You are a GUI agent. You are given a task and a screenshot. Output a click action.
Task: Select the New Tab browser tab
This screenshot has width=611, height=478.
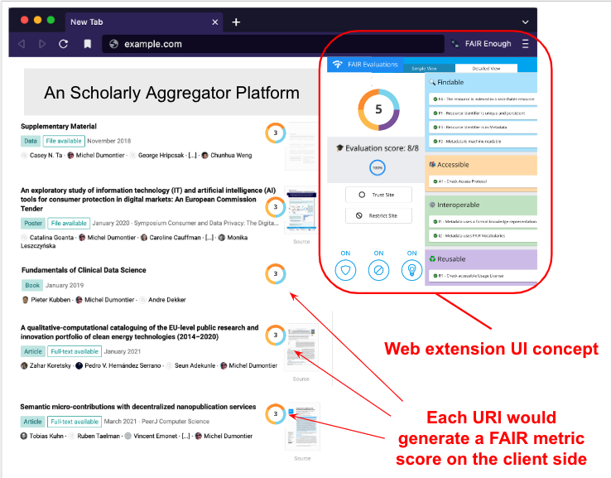point(144,22)
